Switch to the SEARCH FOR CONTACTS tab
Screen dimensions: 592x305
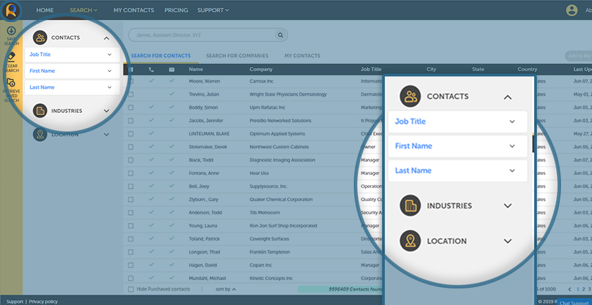[161, 56]
